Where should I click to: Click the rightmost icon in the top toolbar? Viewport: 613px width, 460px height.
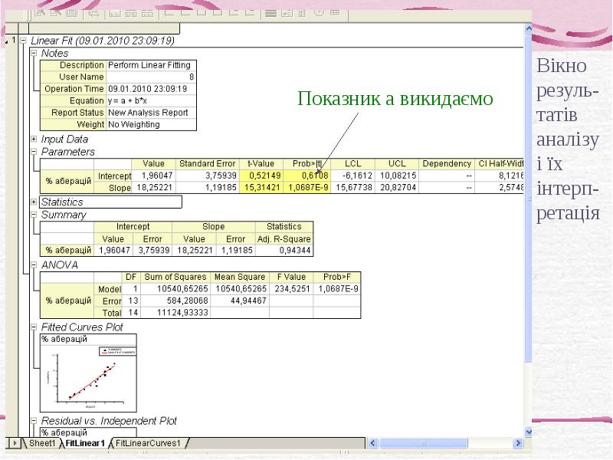[x=336, y=12]
